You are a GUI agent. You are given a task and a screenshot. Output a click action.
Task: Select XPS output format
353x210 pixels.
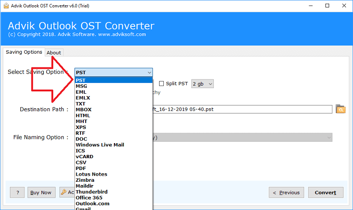[x=114, y=127]
